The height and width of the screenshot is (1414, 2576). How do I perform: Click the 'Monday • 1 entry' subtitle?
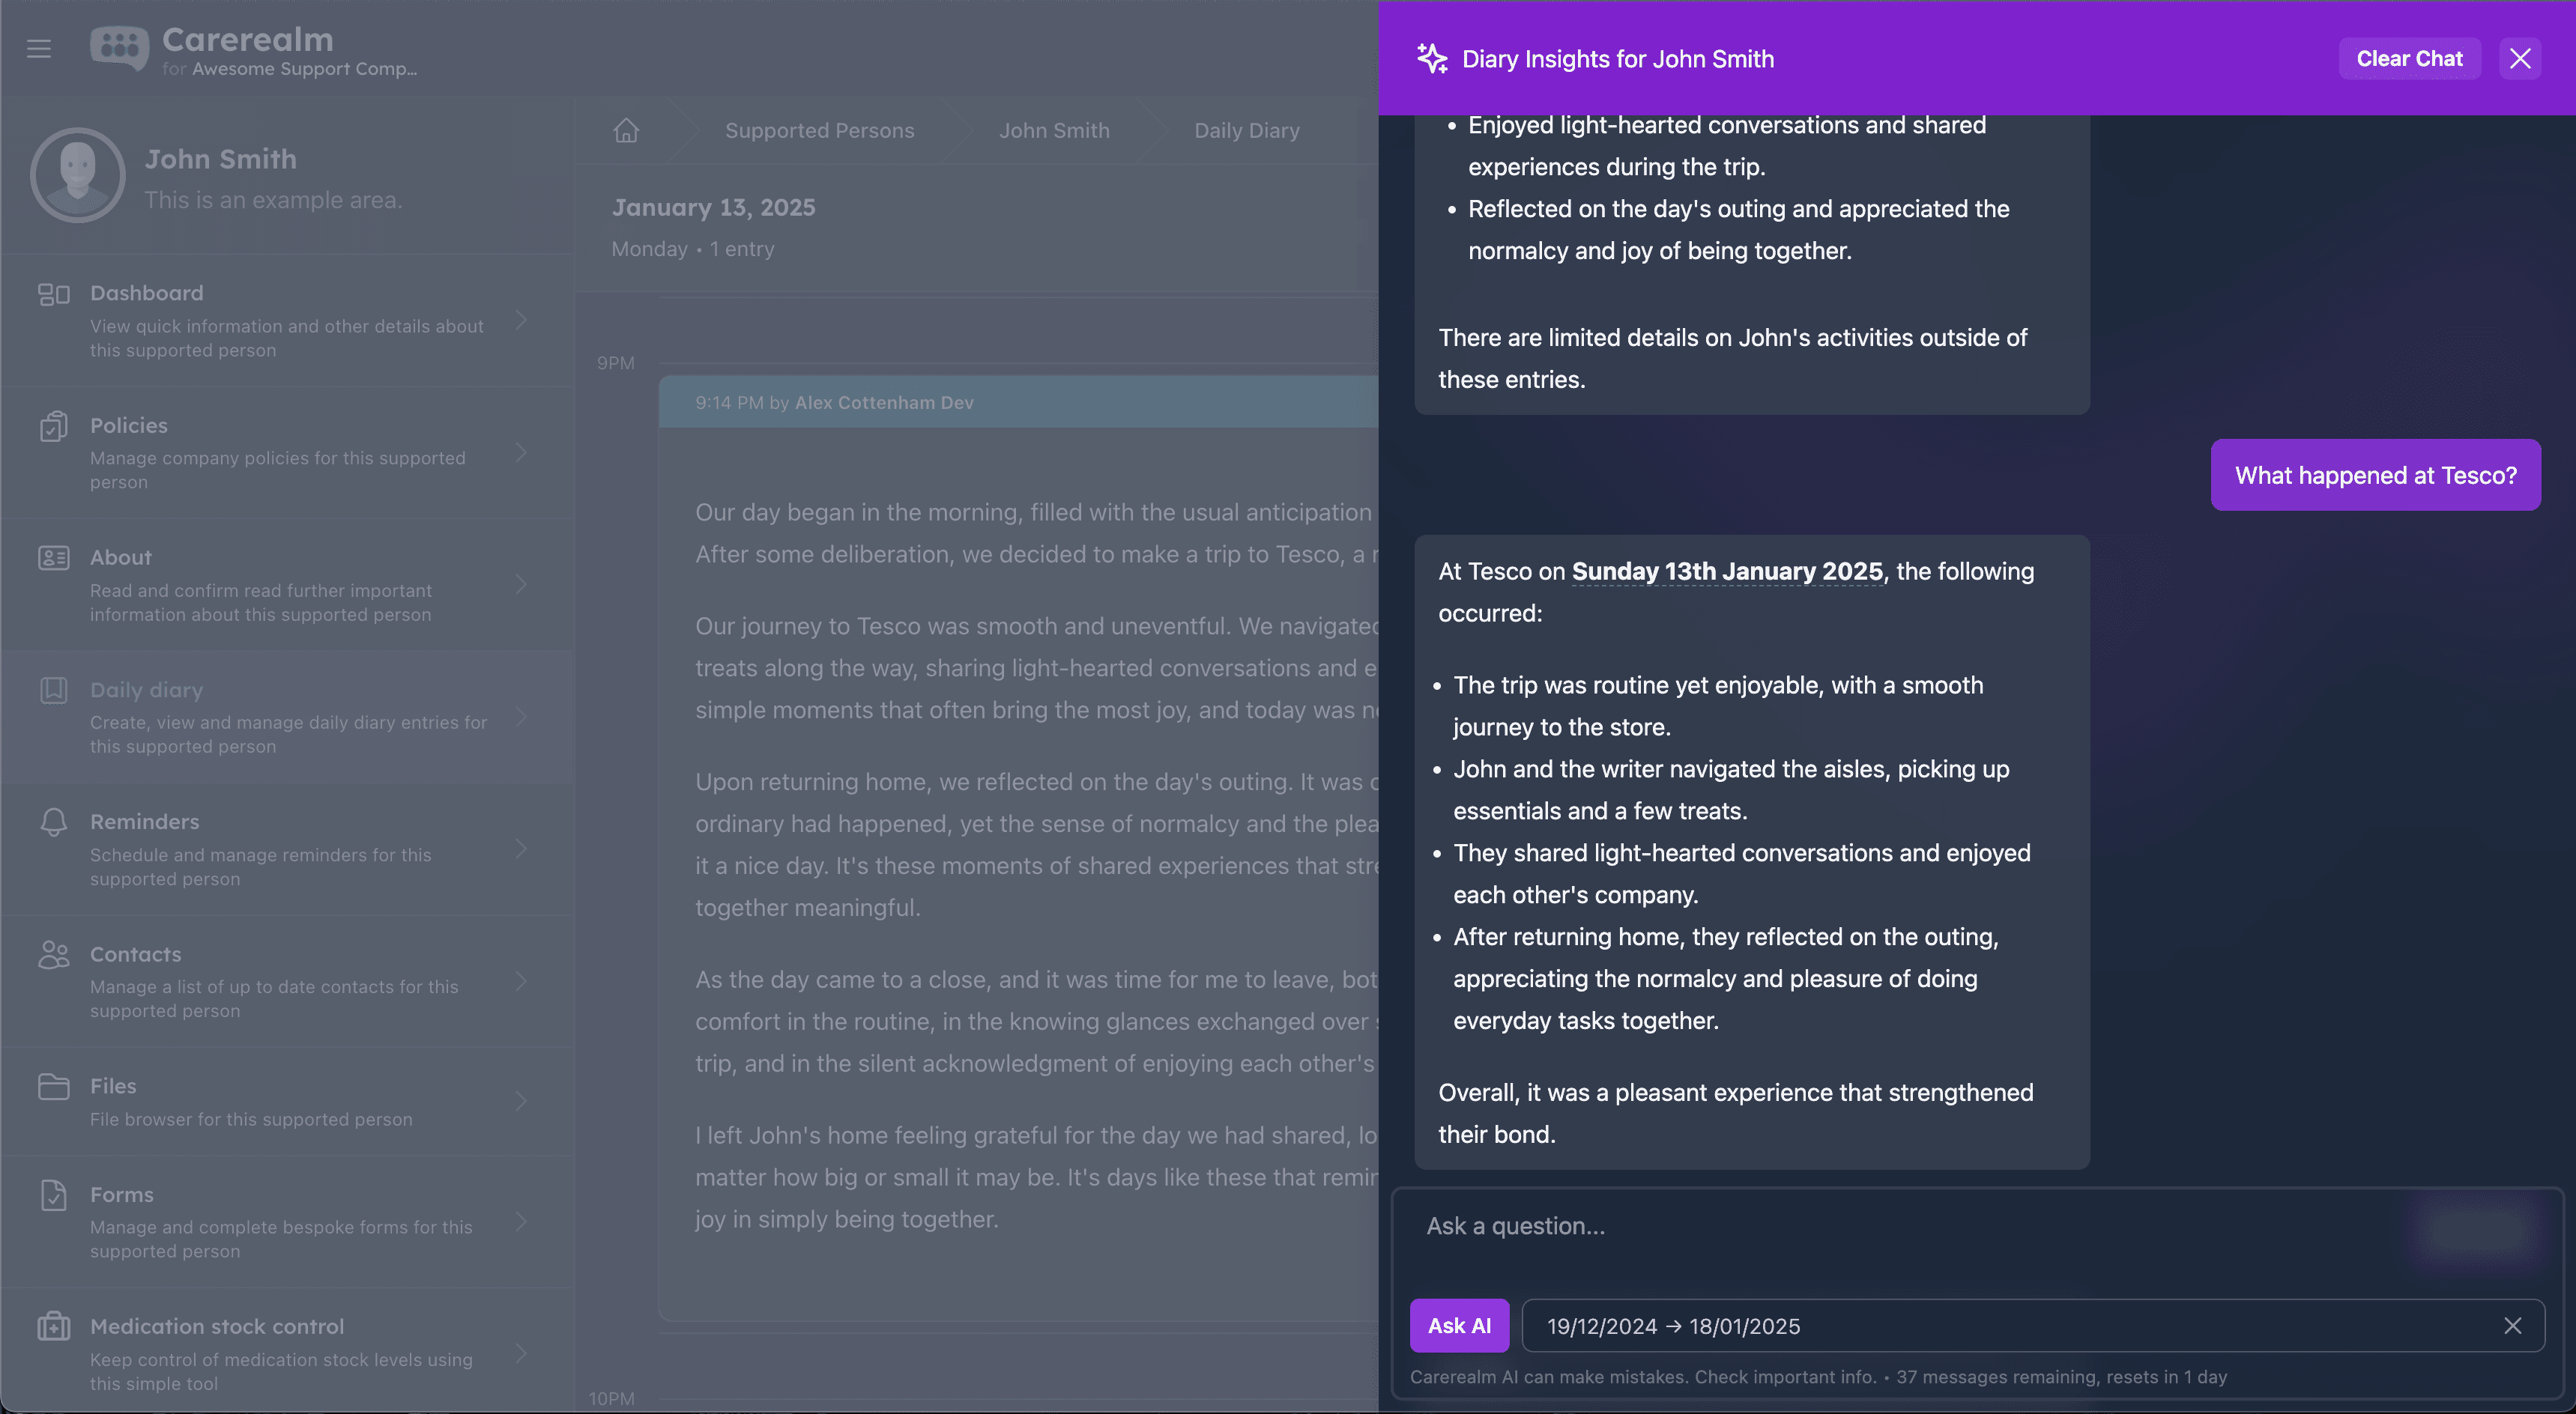click(693, 249)
